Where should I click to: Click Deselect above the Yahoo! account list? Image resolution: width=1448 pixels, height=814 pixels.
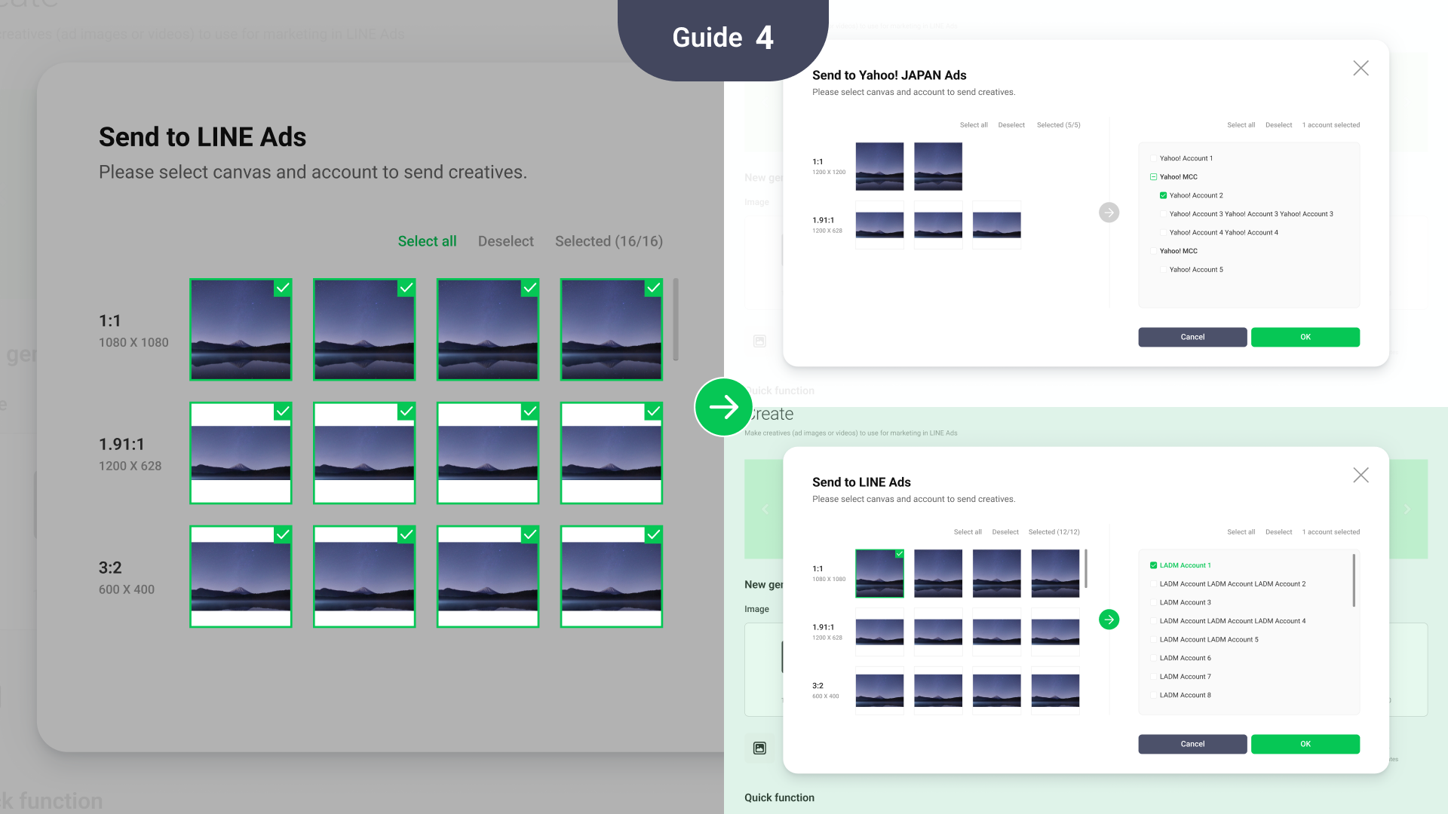[x=1278, y=125]
